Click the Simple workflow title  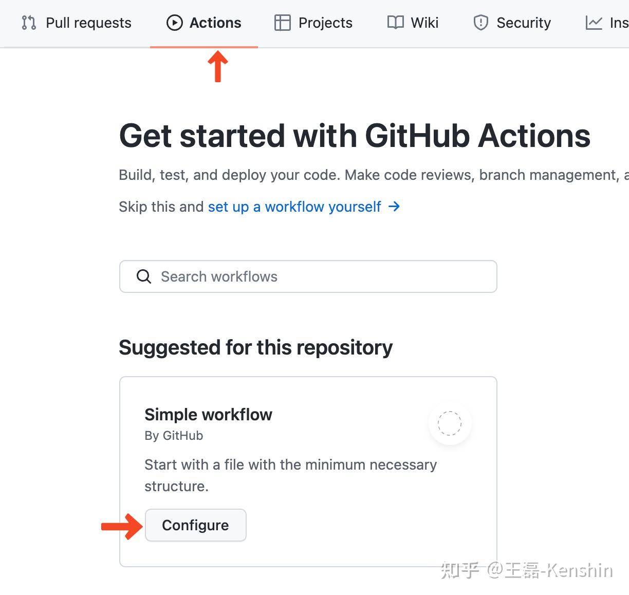pyautogui.click(x=208, y=414)
